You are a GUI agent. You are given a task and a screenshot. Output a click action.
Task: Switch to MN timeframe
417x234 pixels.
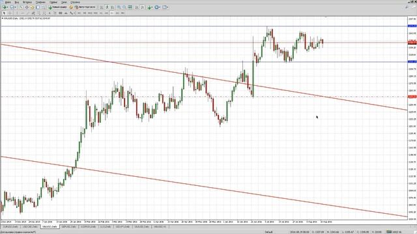(122, 13)
